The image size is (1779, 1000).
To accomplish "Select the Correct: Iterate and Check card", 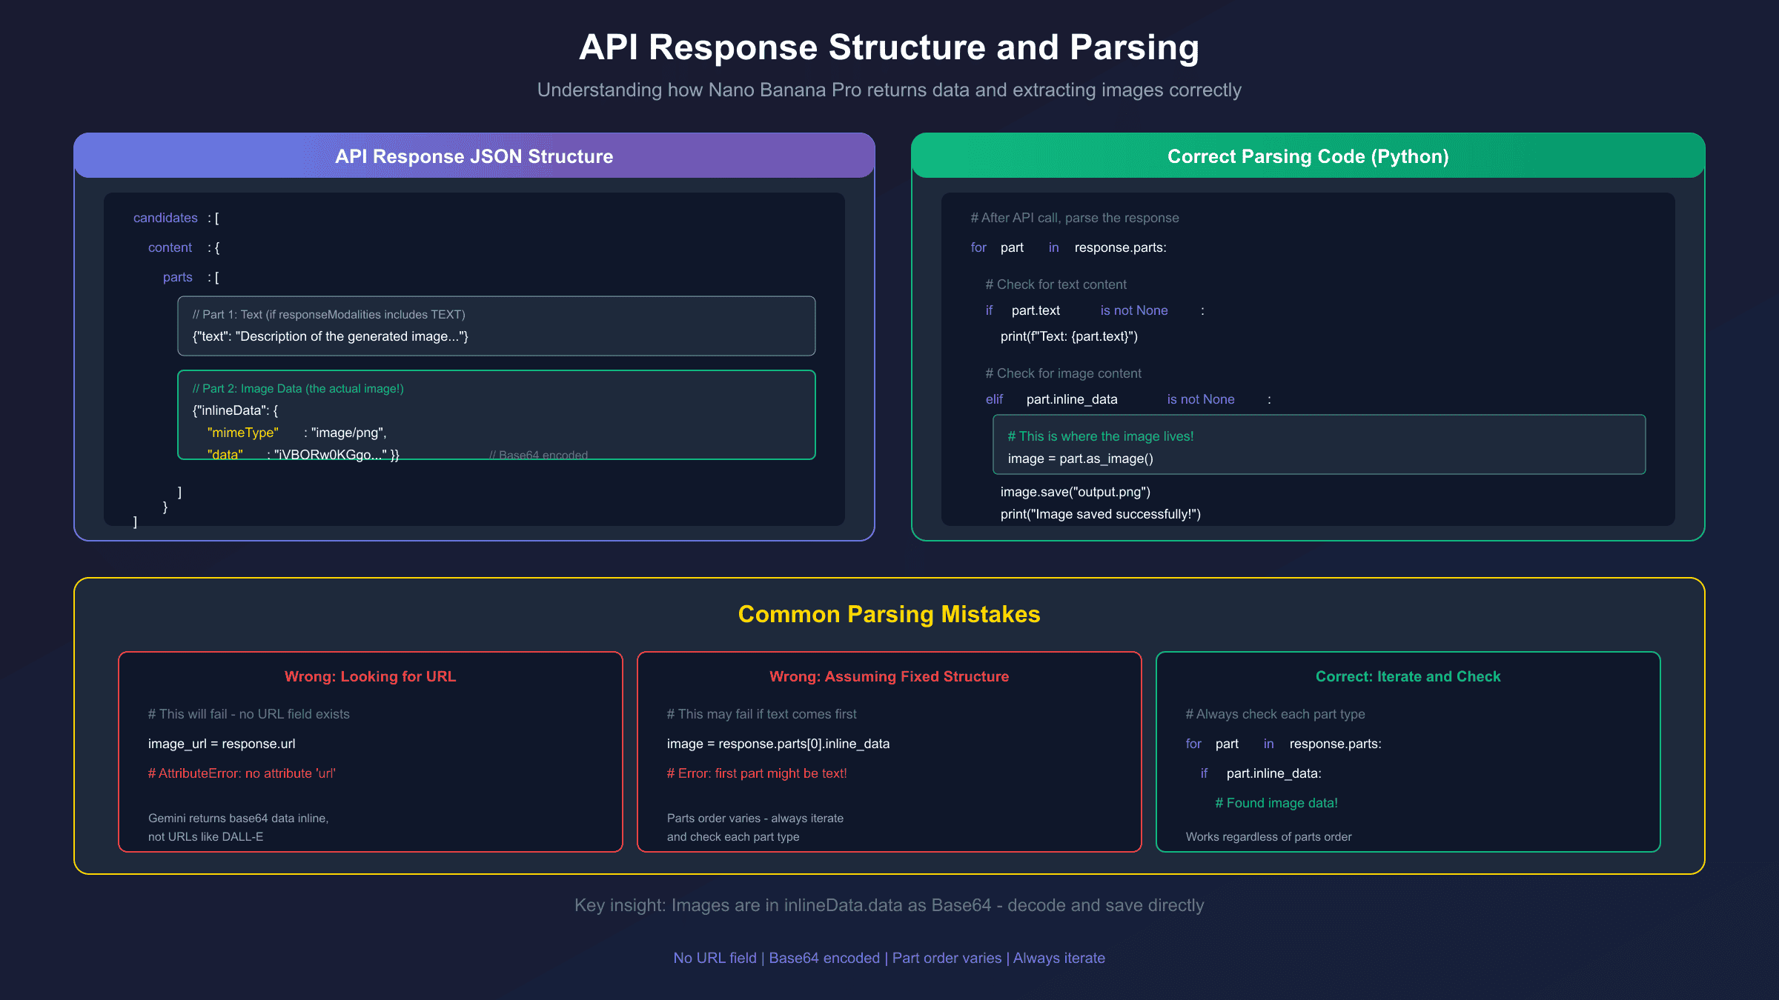I will click(x=1408, y=749).
